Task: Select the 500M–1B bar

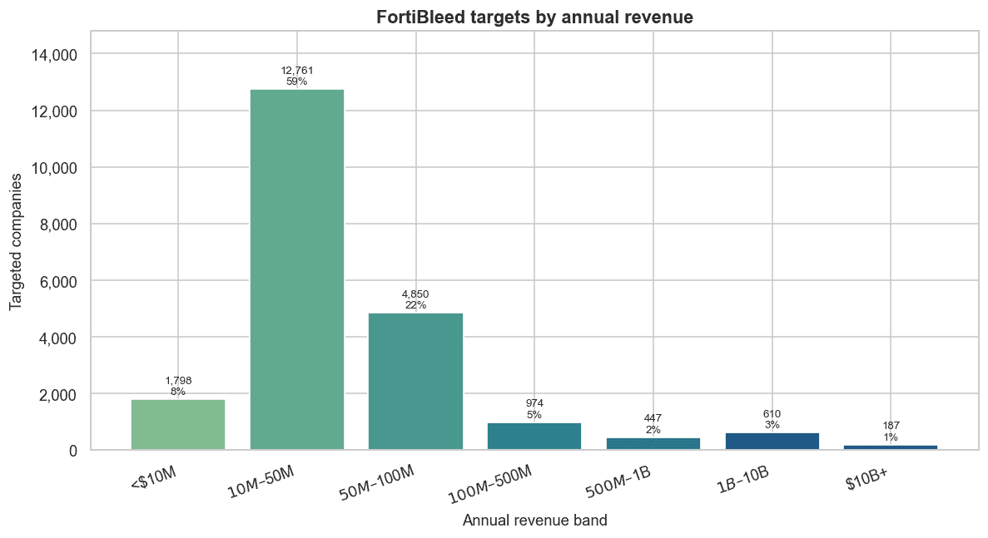Action: point(653,443)
